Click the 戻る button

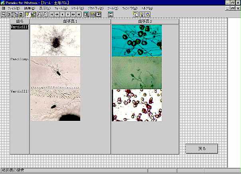[x=201, y=148]
